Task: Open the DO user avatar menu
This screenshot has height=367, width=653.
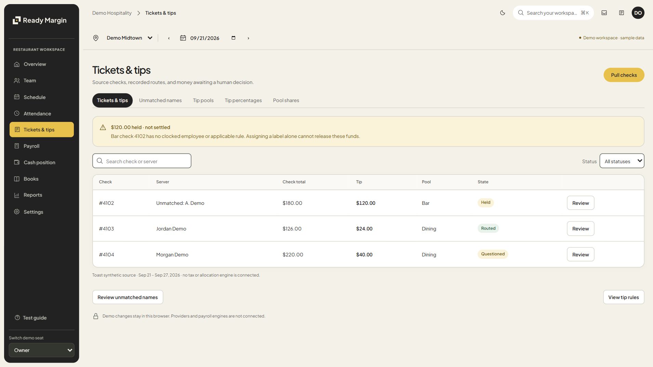Action: click(638, 13)
